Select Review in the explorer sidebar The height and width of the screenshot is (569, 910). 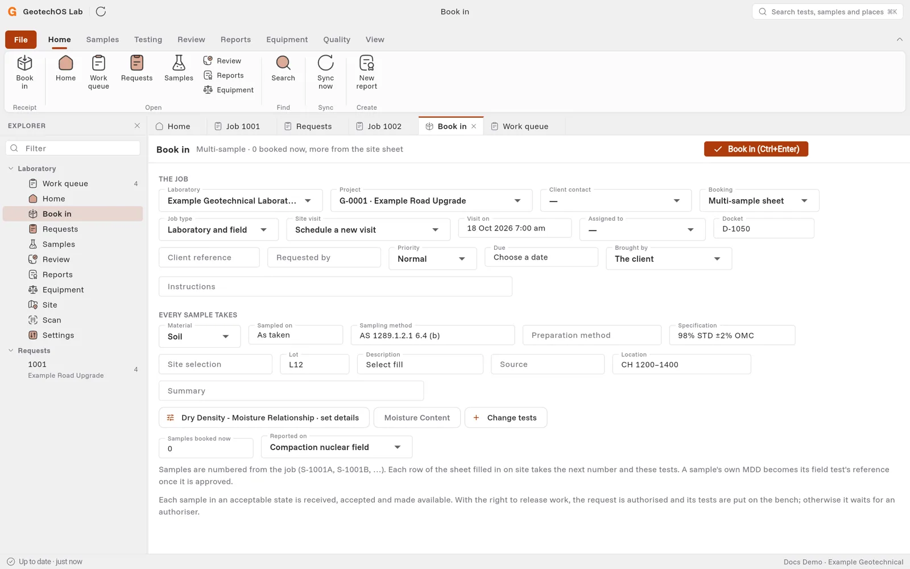73,259
